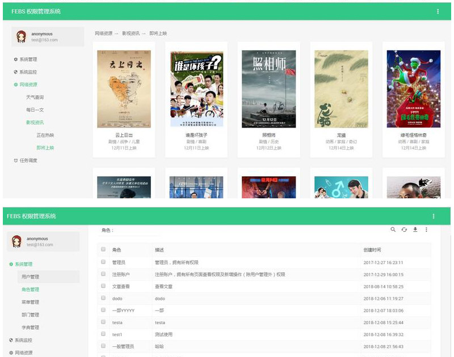Click FEBS 权限管理系统 title in top header
The width and height of the screenshot is (454, 357).
click(36, 11)
